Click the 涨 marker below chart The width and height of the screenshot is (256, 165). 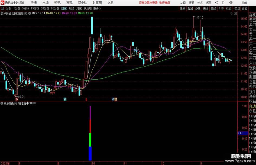point(17,99)
